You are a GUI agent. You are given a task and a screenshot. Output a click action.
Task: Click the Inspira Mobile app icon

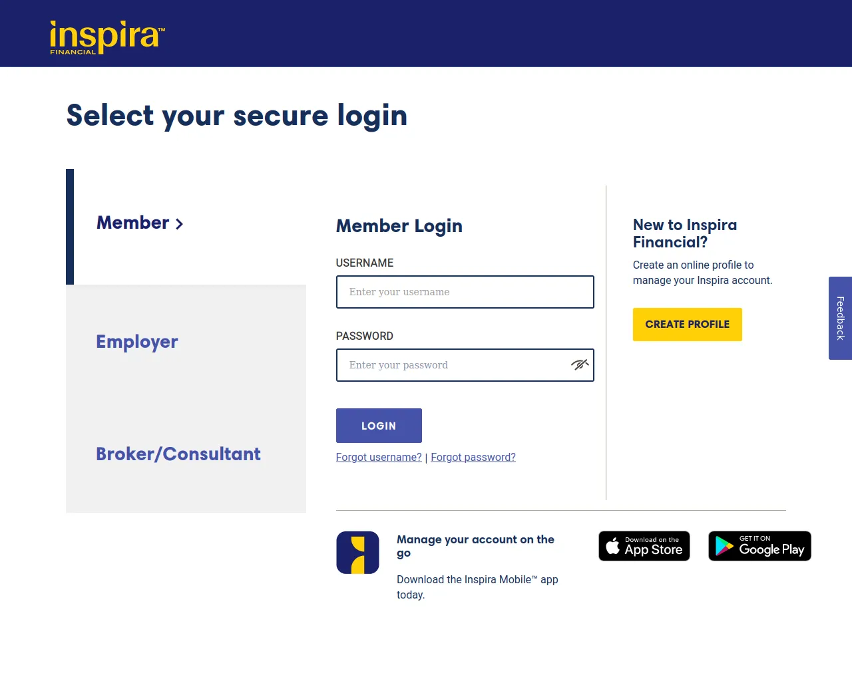[x=357, y=553]
